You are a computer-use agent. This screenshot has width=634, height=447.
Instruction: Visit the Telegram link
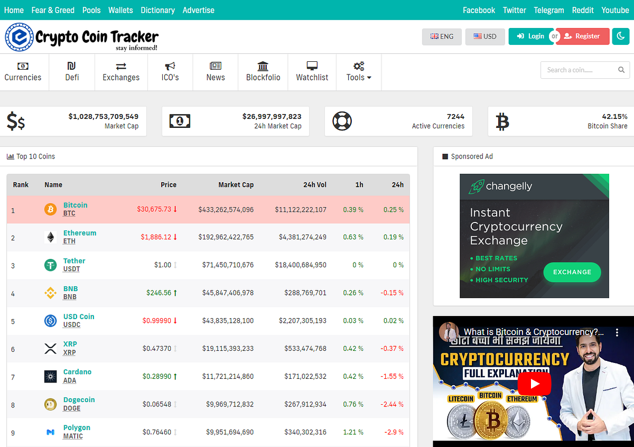coord(549,10)
